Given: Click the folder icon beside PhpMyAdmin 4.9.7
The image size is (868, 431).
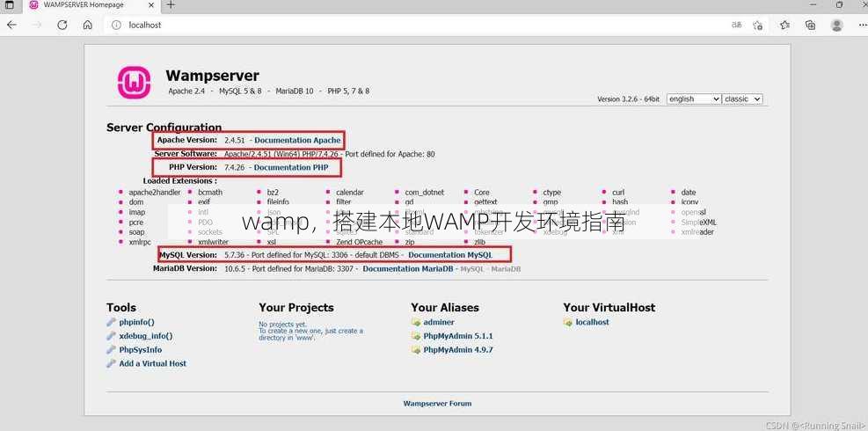Looking at the screenshot, I should pos(416,349).
